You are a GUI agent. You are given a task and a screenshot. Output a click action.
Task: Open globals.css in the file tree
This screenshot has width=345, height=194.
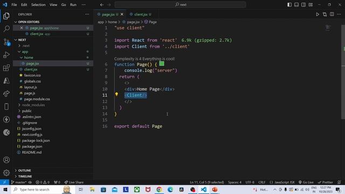32,81
